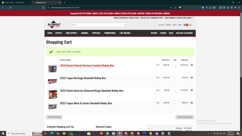
Task: Expand the SUPPLIES menu
Action: [96, 33]
